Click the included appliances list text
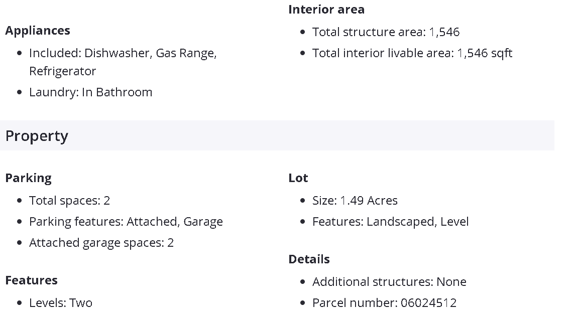The height and width of the screenshot is (312, 574). pos(123,53)
